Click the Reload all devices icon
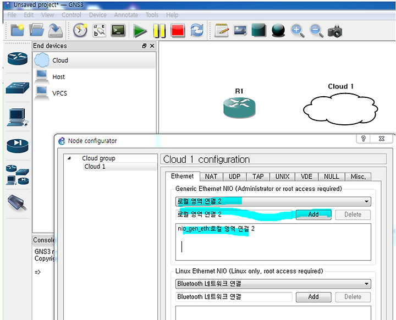 point(197,30)
